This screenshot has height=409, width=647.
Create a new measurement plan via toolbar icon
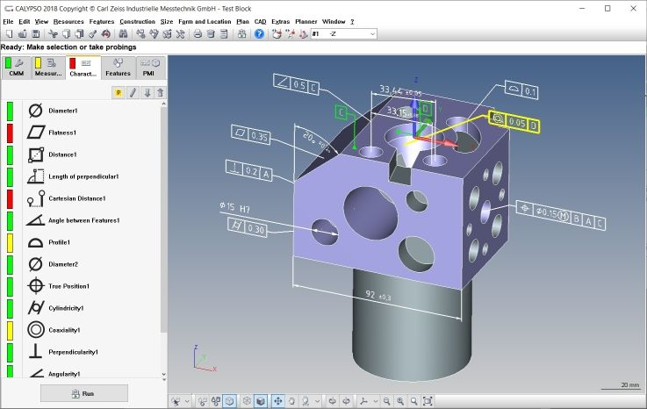point(9,34)
